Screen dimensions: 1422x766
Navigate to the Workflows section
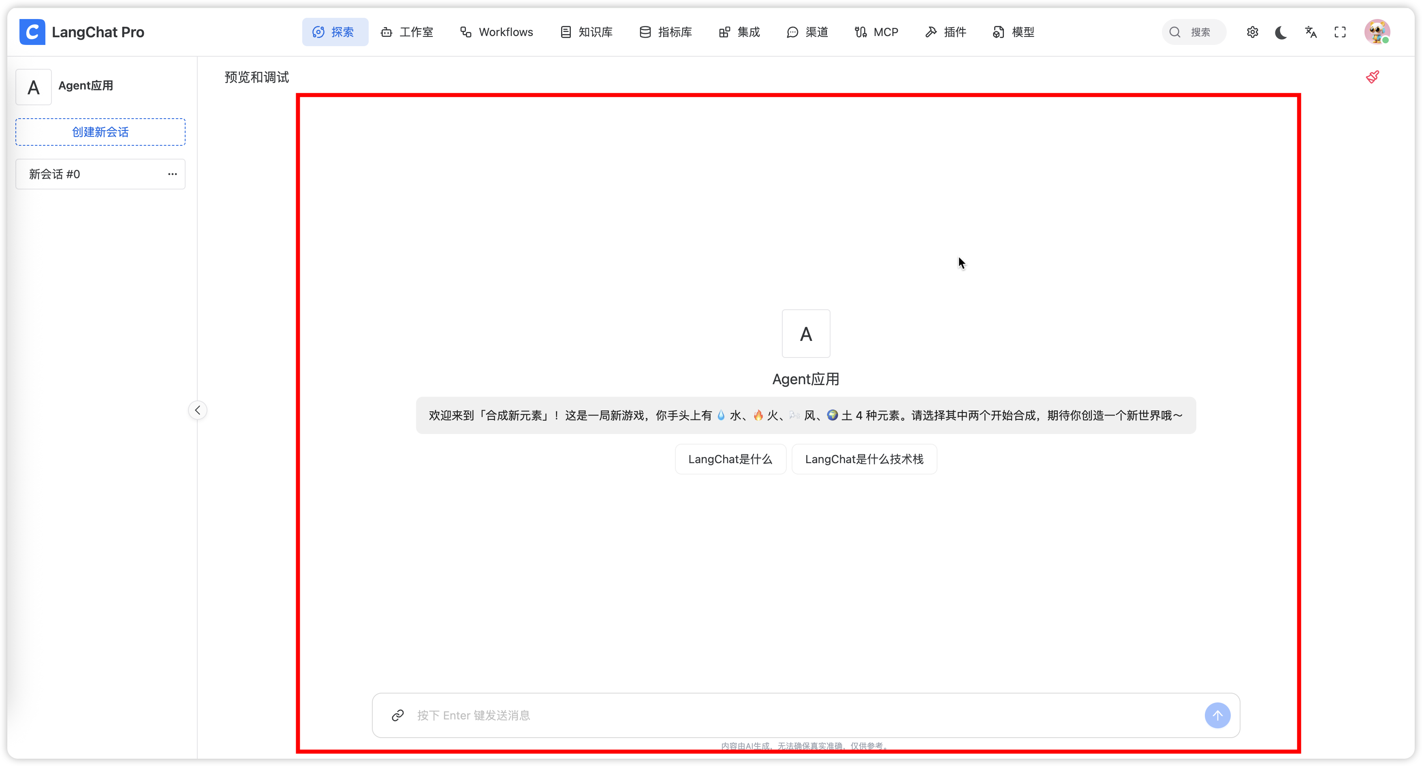(x=496, y=32)
